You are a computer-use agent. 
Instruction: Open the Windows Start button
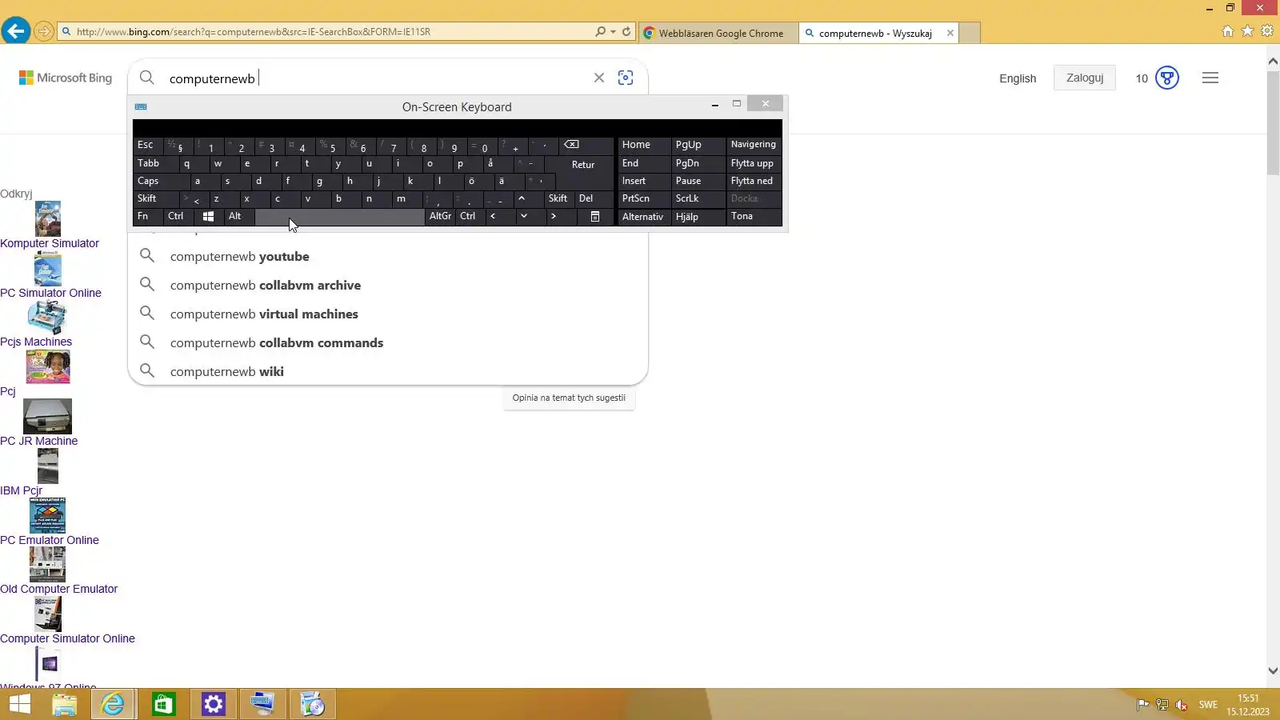[x=20, y=704]
